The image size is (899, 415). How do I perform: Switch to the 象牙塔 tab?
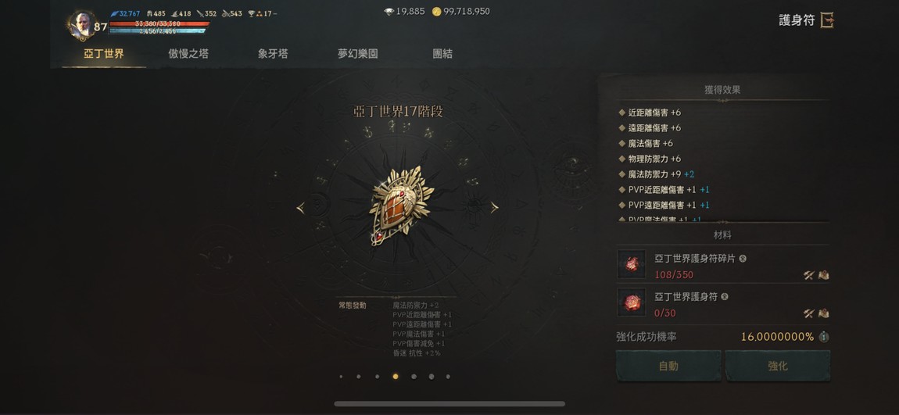[x=273, y=54]
